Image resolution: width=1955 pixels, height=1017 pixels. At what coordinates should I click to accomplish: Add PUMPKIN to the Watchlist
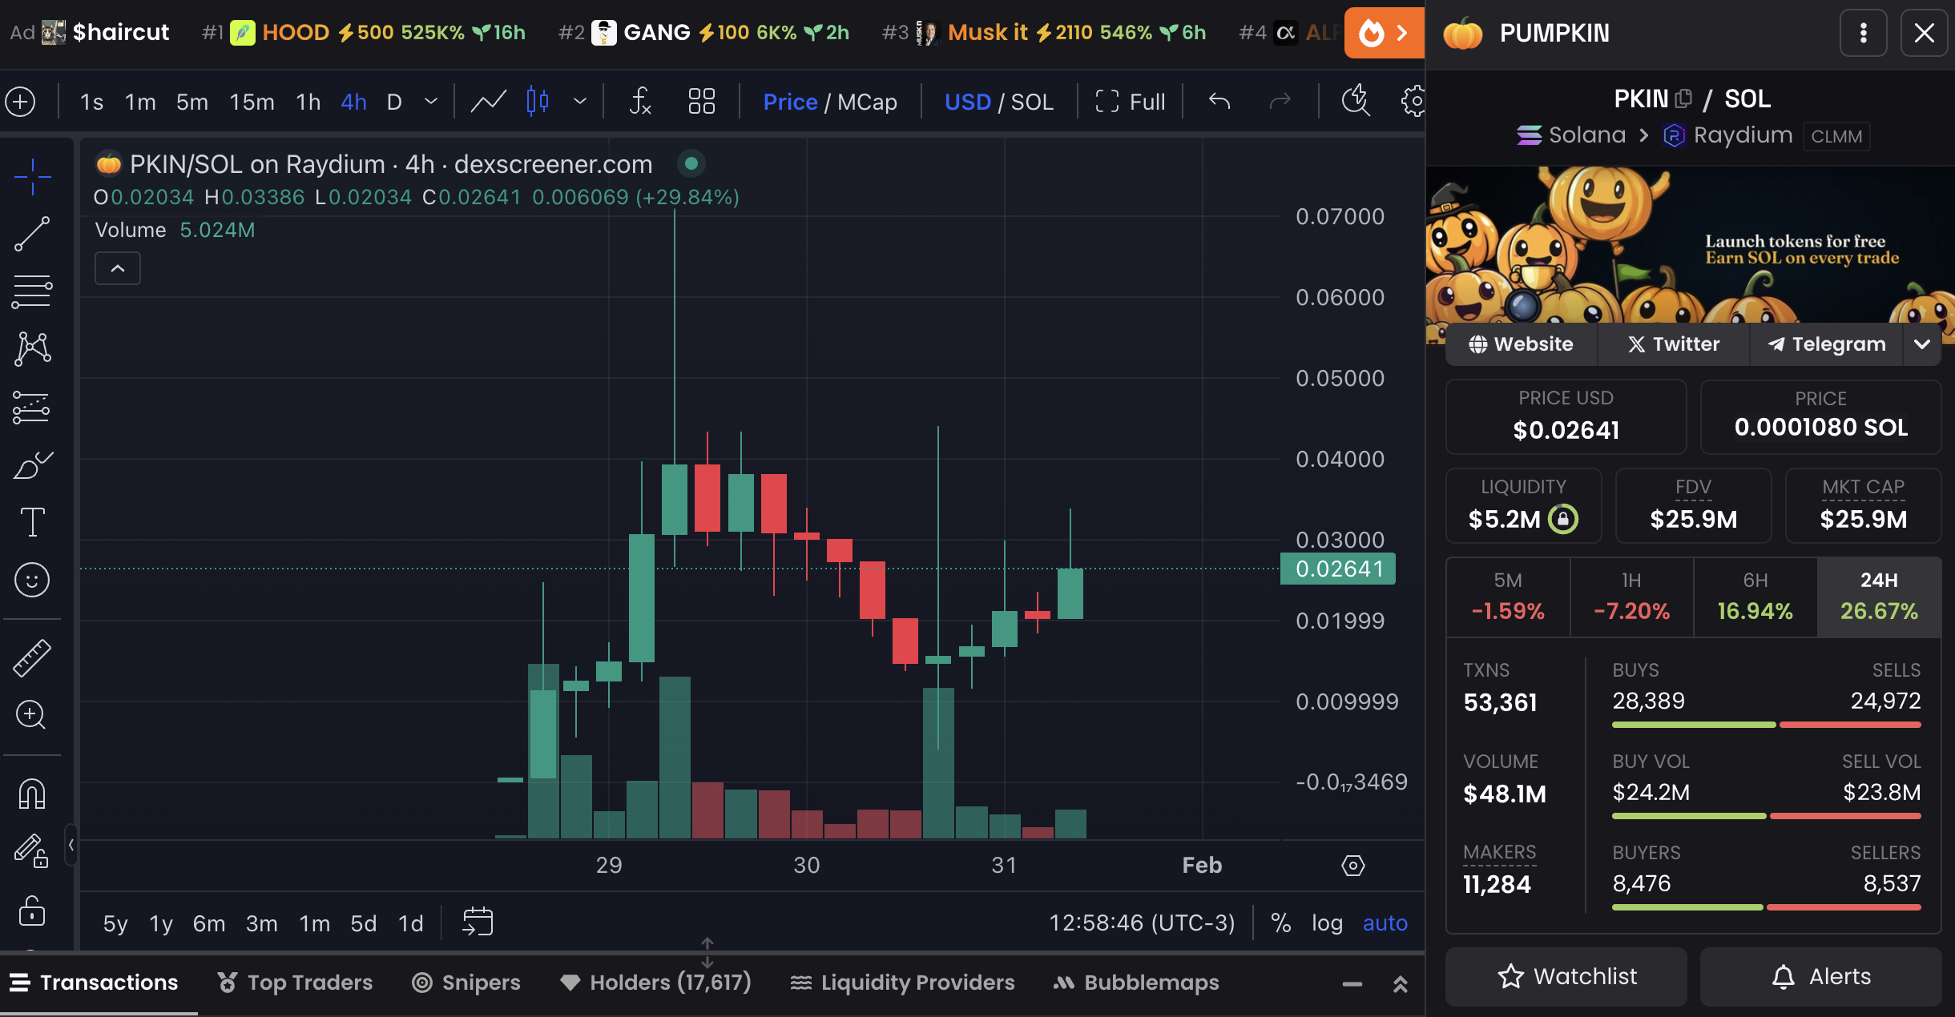click(1566, 976)
